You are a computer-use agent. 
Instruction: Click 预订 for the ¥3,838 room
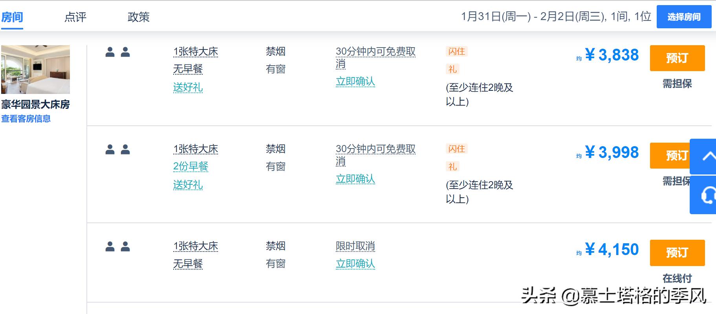point(677,58)
